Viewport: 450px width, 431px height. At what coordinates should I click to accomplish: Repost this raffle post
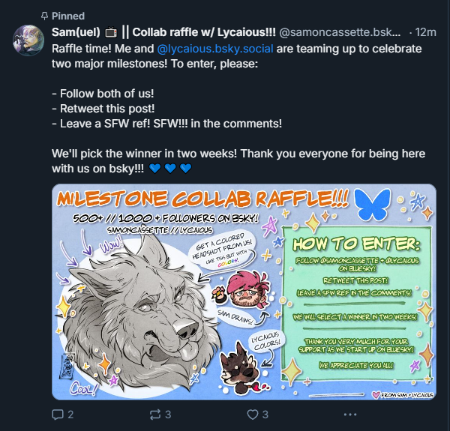point(155,415)
